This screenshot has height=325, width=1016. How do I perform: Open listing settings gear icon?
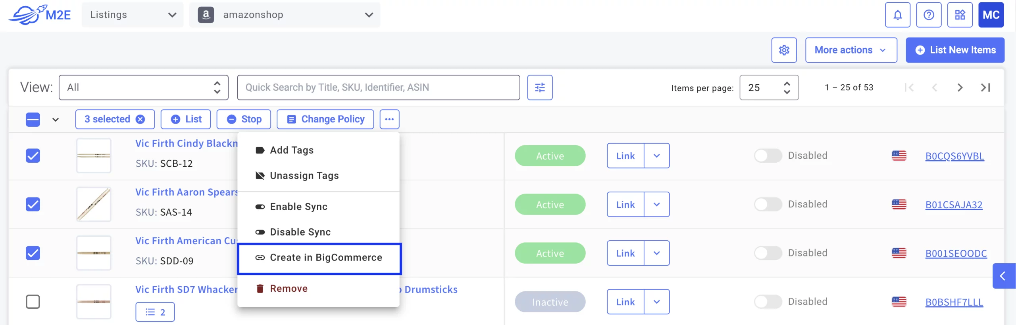pos(784,50)
